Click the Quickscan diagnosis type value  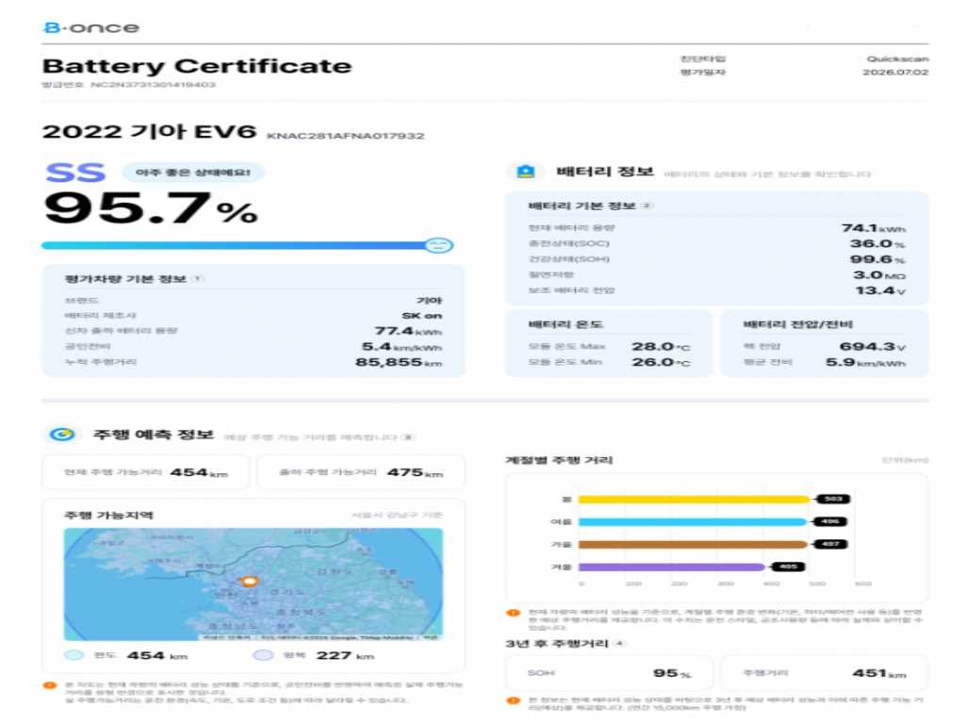(x=897, y=59)
